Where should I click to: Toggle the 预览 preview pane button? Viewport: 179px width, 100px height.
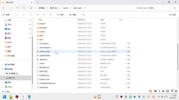(173, 15)
